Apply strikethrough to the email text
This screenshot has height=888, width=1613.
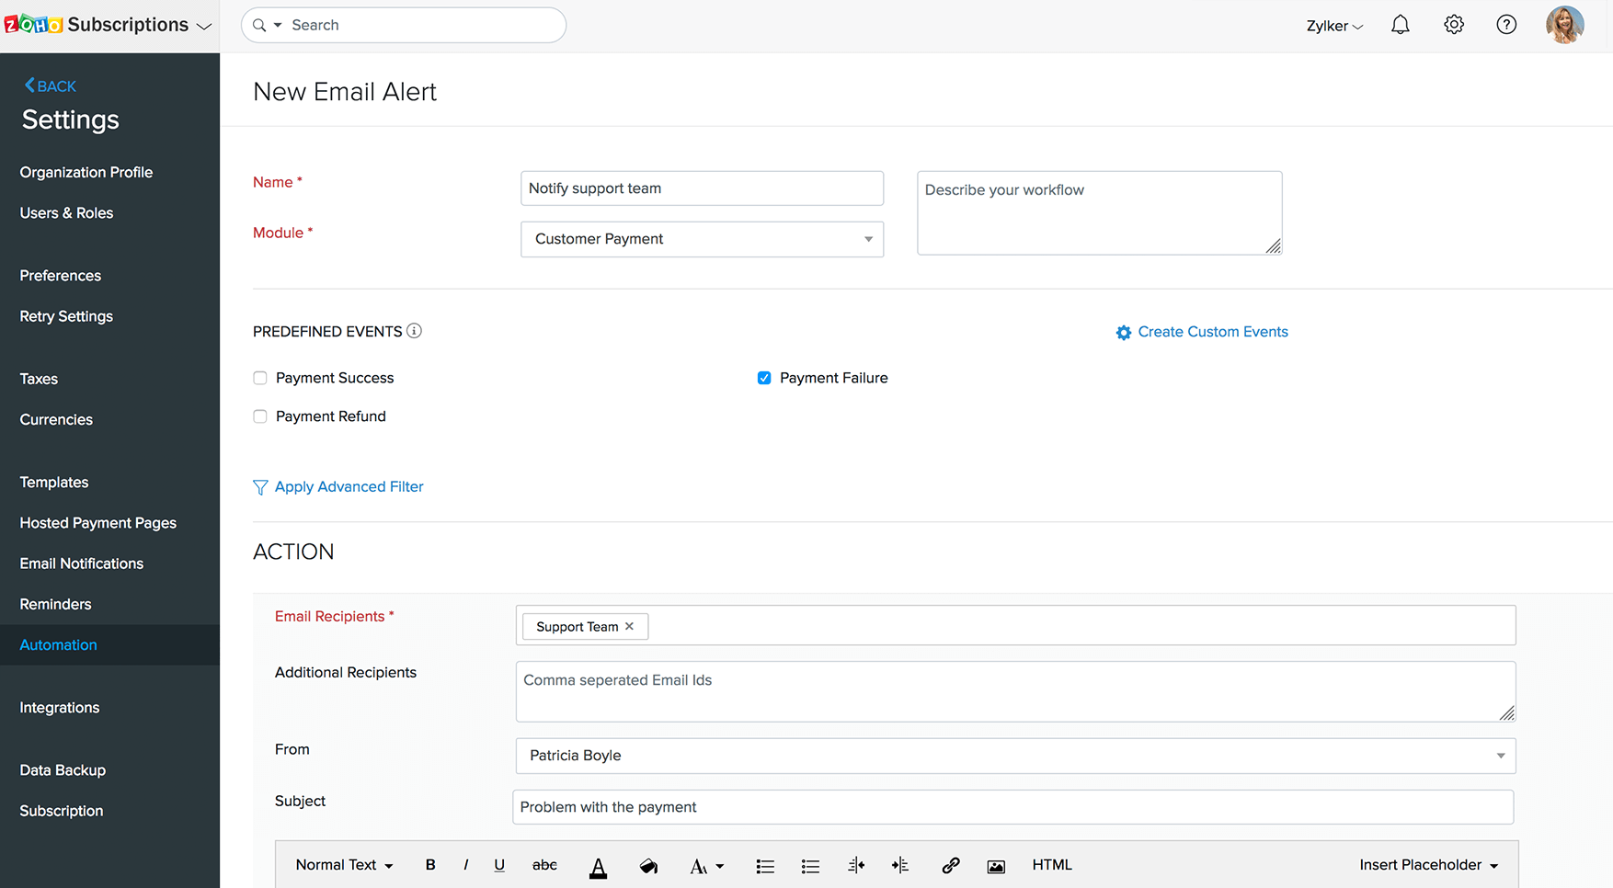point(544,865)
